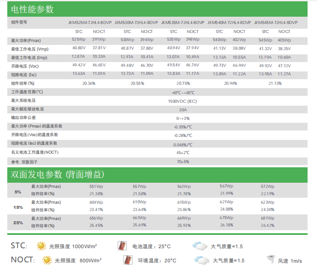The height and width of the screenshot is (270, 317).
Task: Click the 70±5% bifacial factor value
Action: 183,162
